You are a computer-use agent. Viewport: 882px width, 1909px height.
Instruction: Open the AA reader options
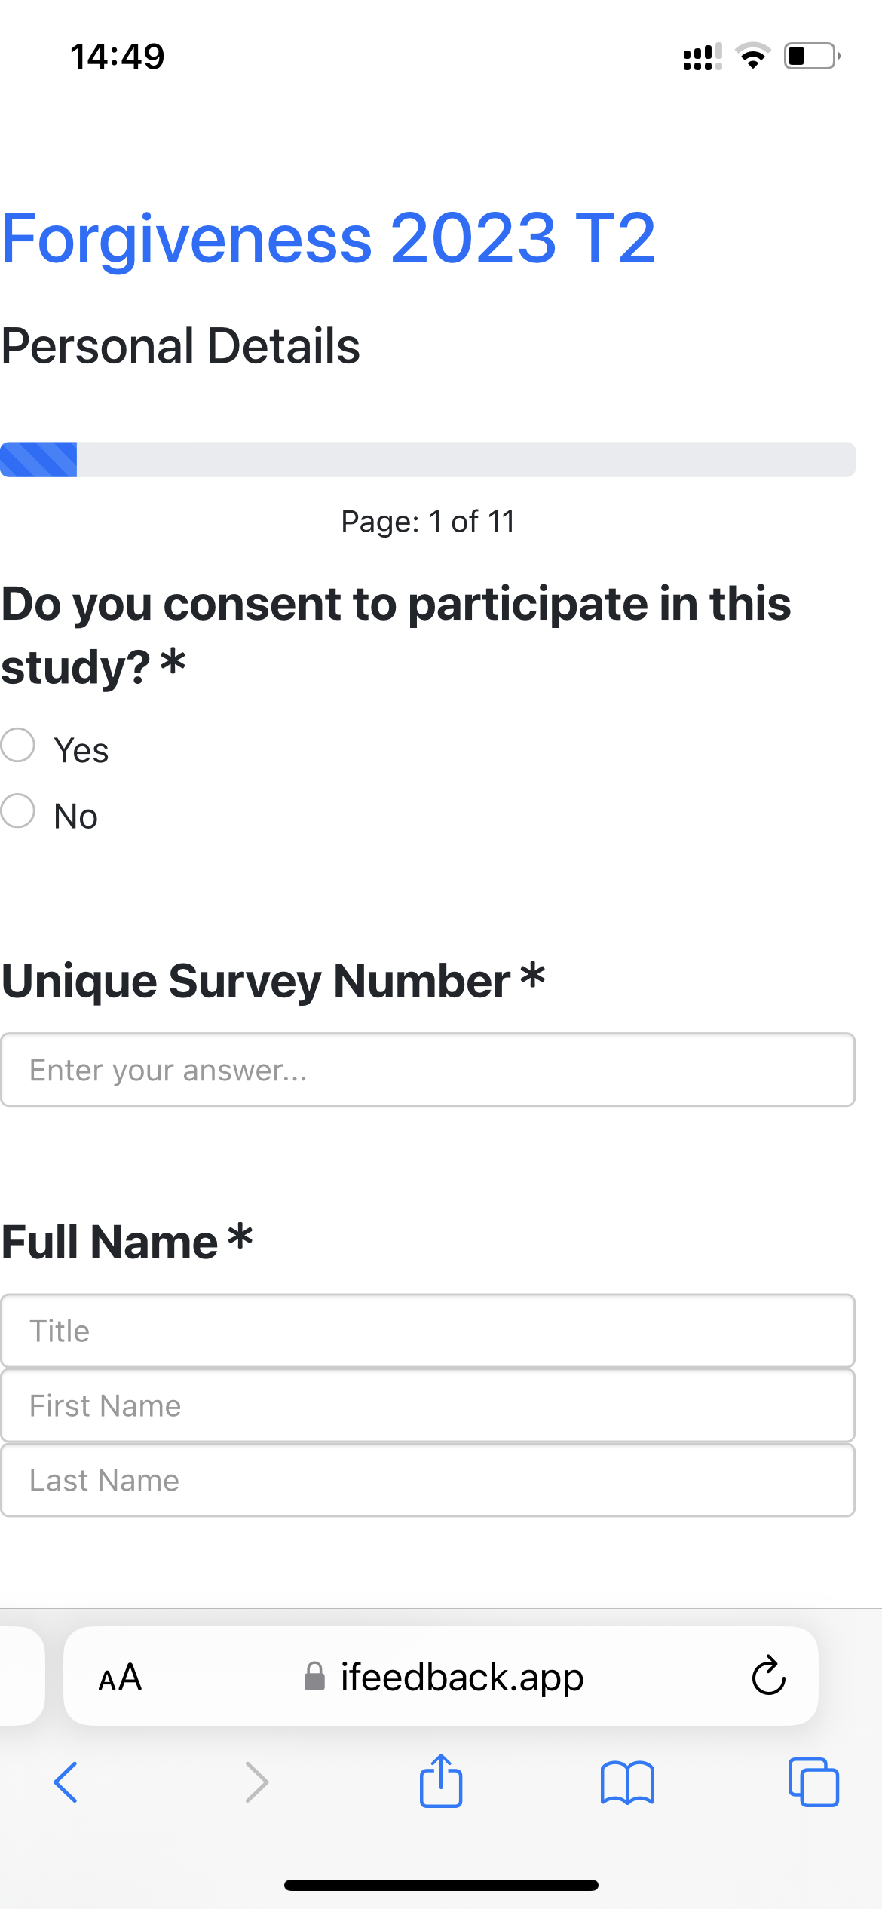[121, 1678]
